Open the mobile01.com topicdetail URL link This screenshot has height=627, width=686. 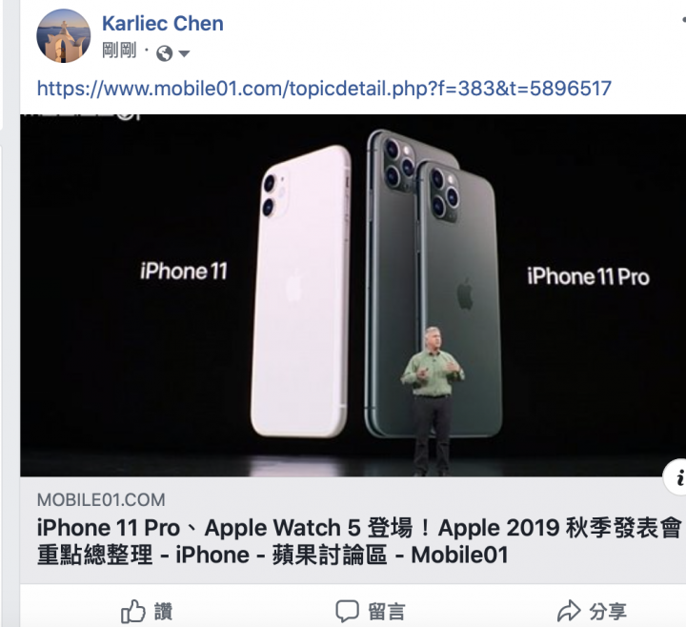pos(324,89)
